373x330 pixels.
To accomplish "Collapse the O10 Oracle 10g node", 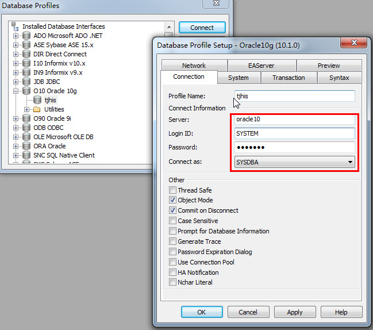I will click(x=16, y=91).
